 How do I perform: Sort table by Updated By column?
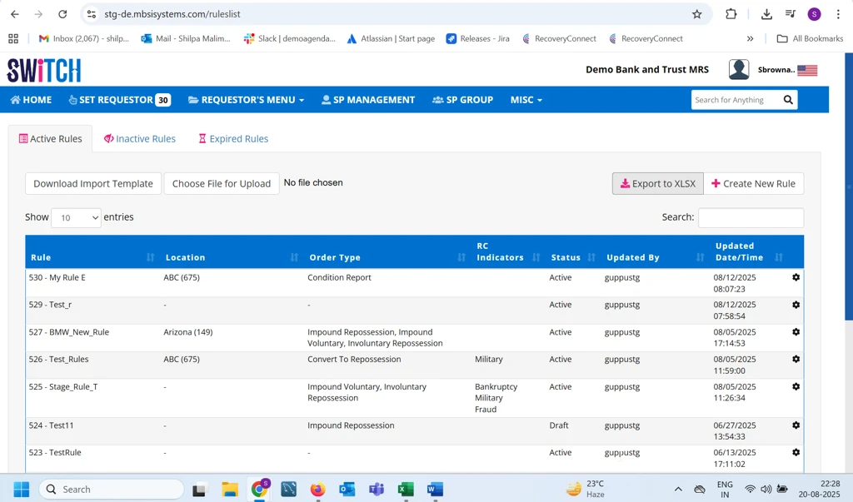coord(700,257)
